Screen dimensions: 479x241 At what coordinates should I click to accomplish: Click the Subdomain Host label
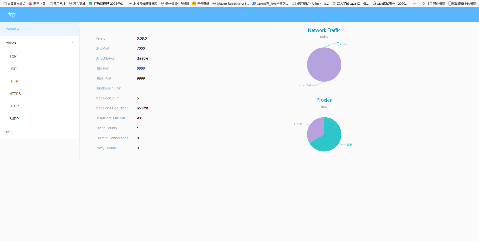pyautogui.click(x=108, y=88)
